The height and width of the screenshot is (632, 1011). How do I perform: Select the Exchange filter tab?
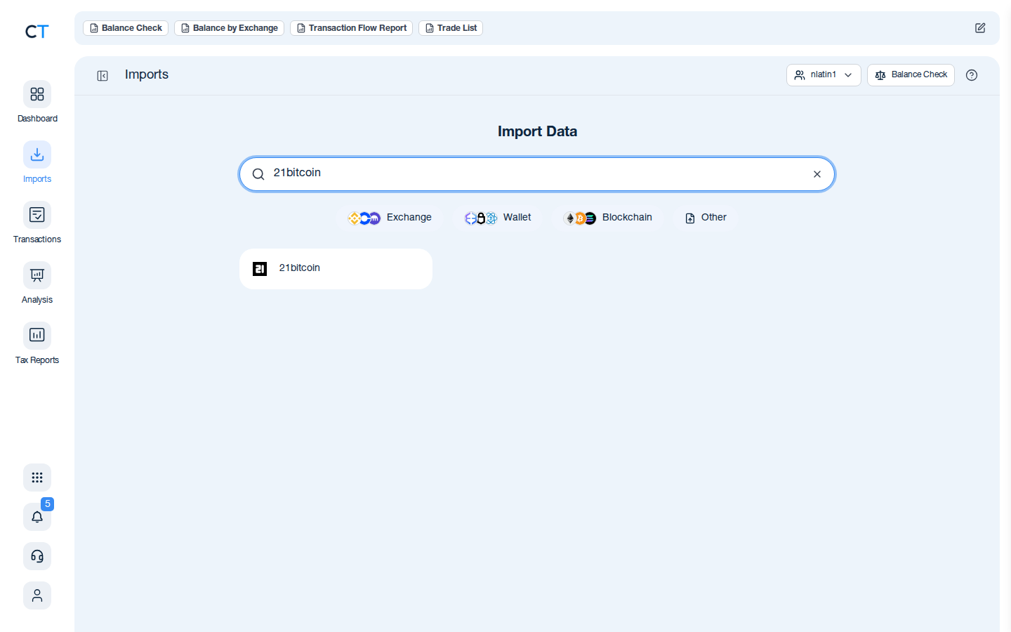point(390,218)
